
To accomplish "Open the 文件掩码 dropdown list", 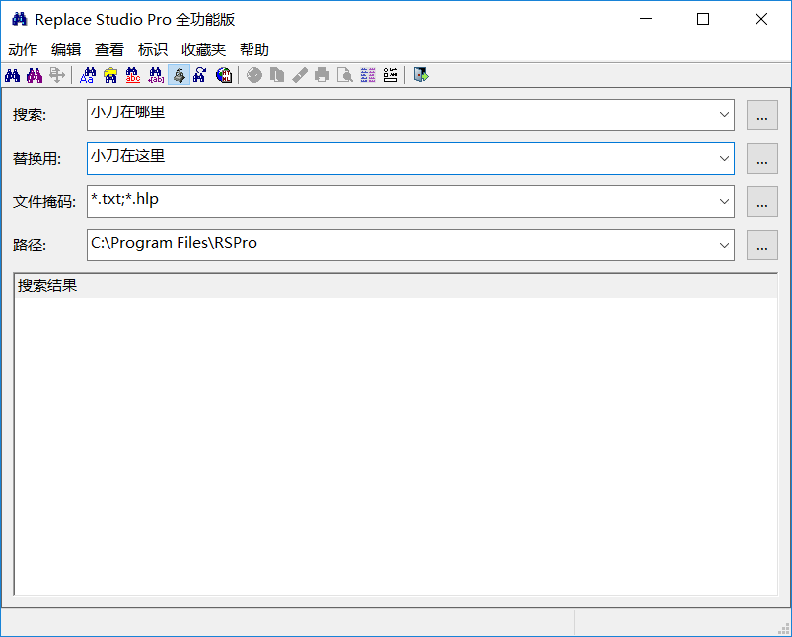I will (724, 202).
